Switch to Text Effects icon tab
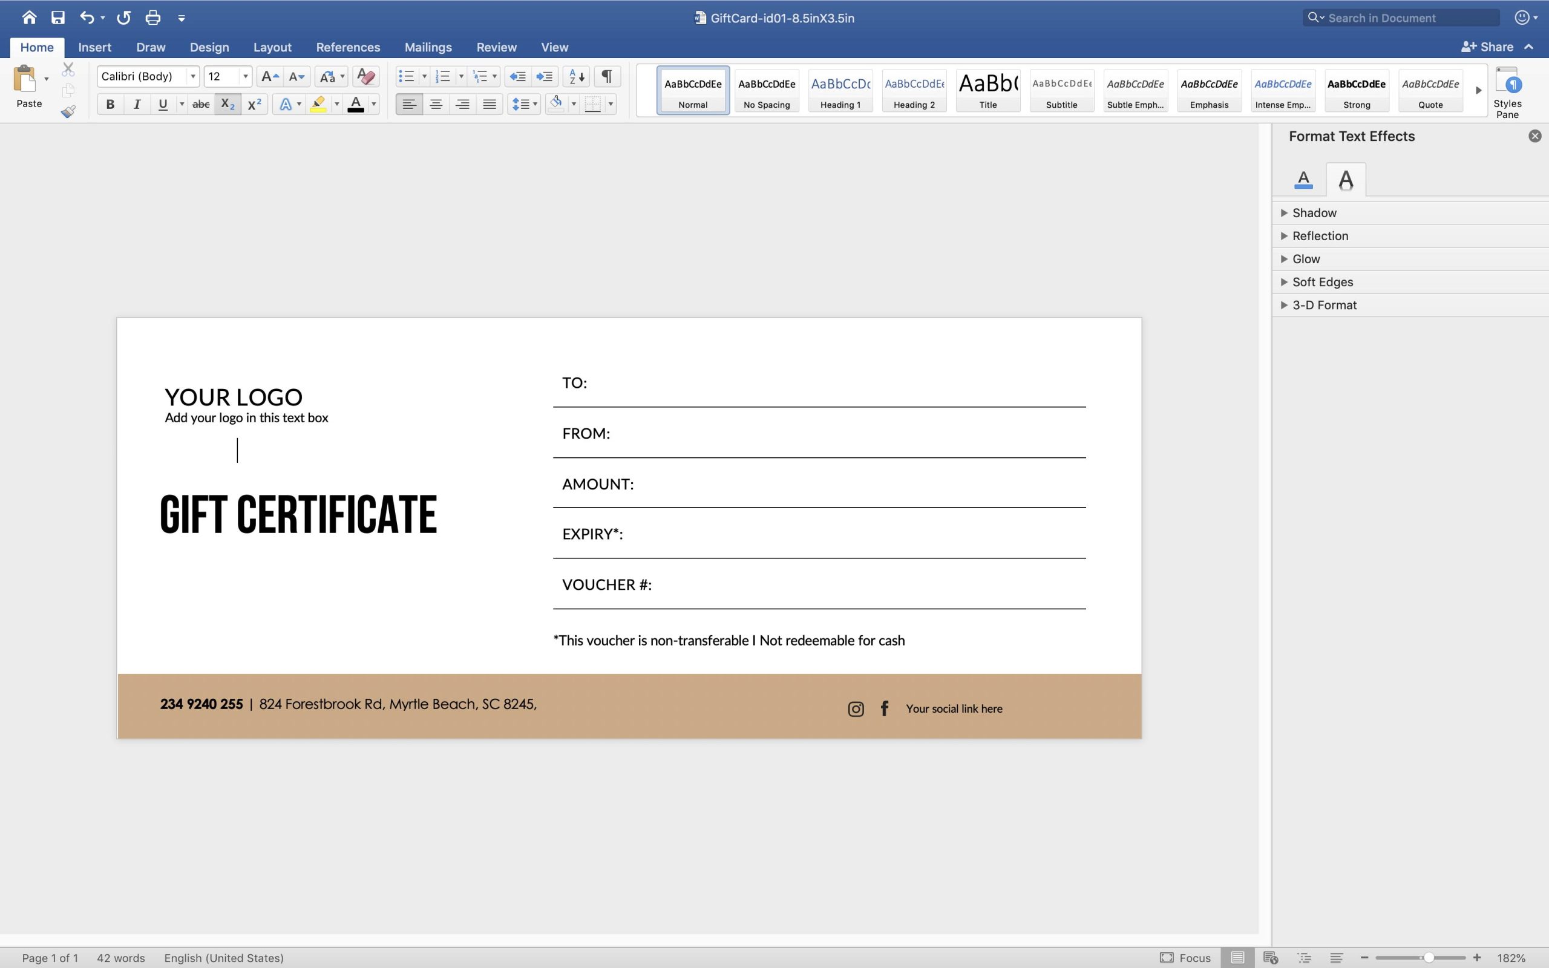 pos(1346,179)
